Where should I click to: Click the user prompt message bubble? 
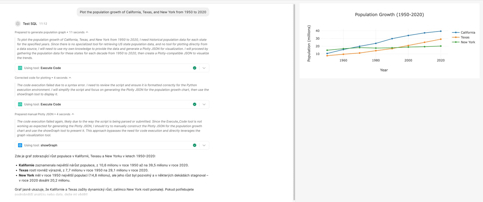pos(143,12)
